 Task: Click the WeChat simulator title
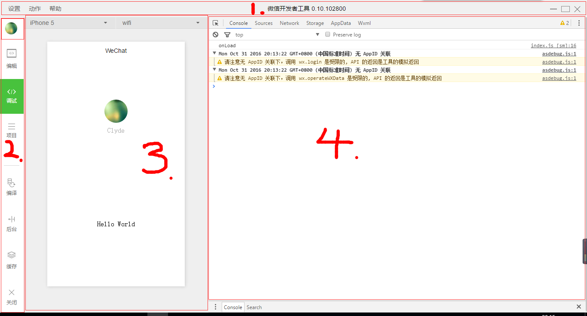point(116,51)
